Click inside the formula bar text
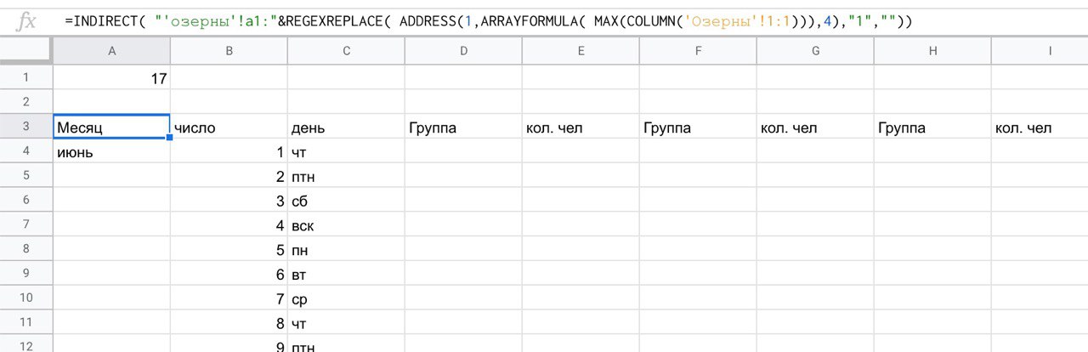 489,20
